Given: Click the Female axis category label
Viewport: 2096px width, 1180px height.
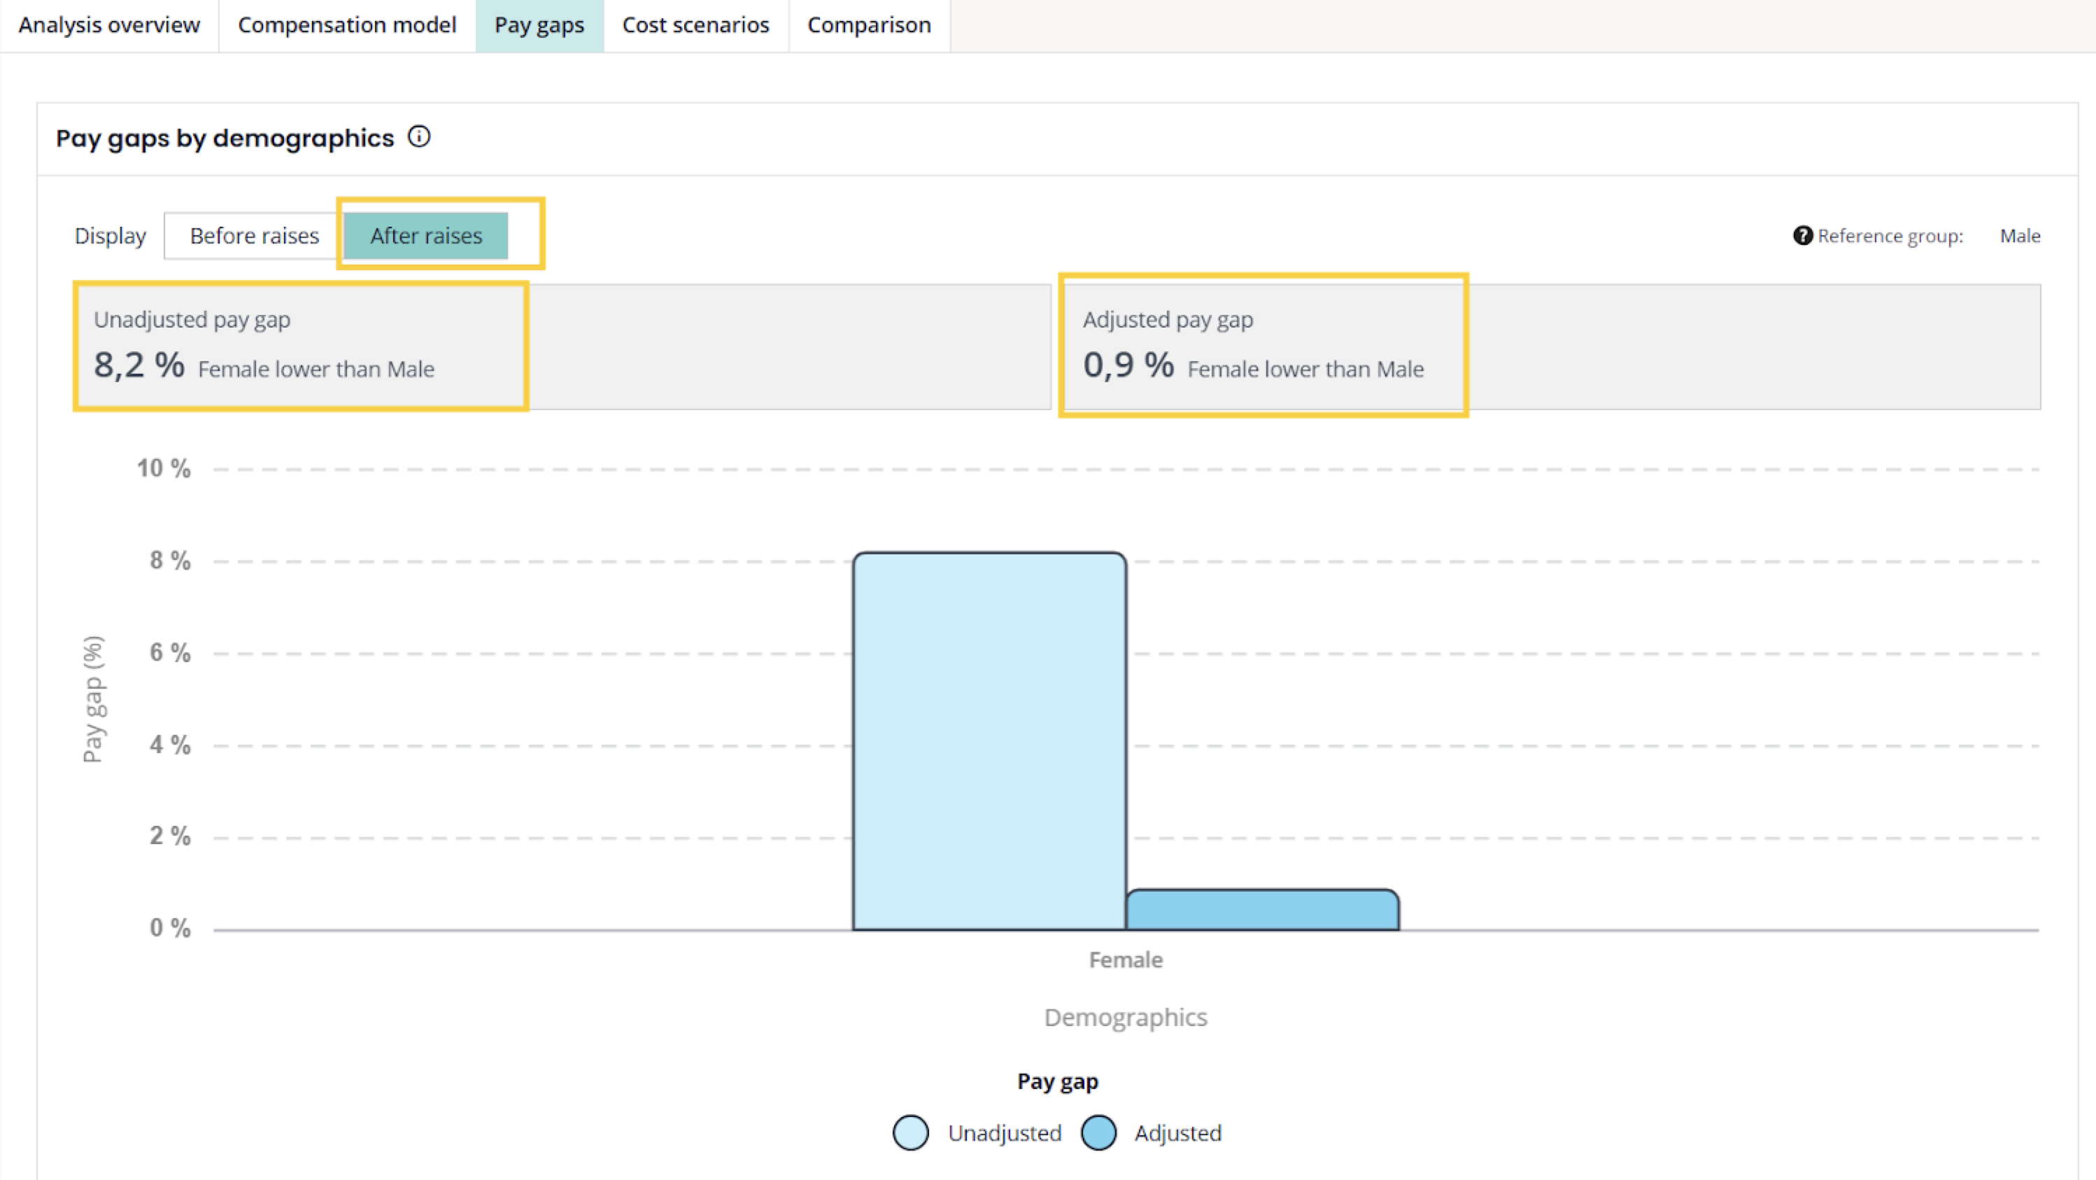Looking at the screenshot, I should click(x=1125, y=960).
